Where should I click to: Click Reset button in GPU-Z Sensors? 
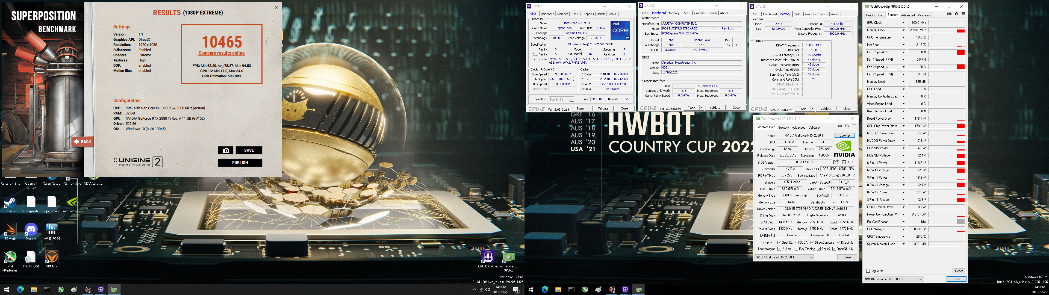coord(959,271)
